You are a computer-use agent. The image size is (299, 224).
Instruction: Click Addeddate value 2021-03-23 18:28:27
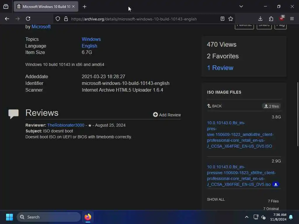tap(103, 77)
